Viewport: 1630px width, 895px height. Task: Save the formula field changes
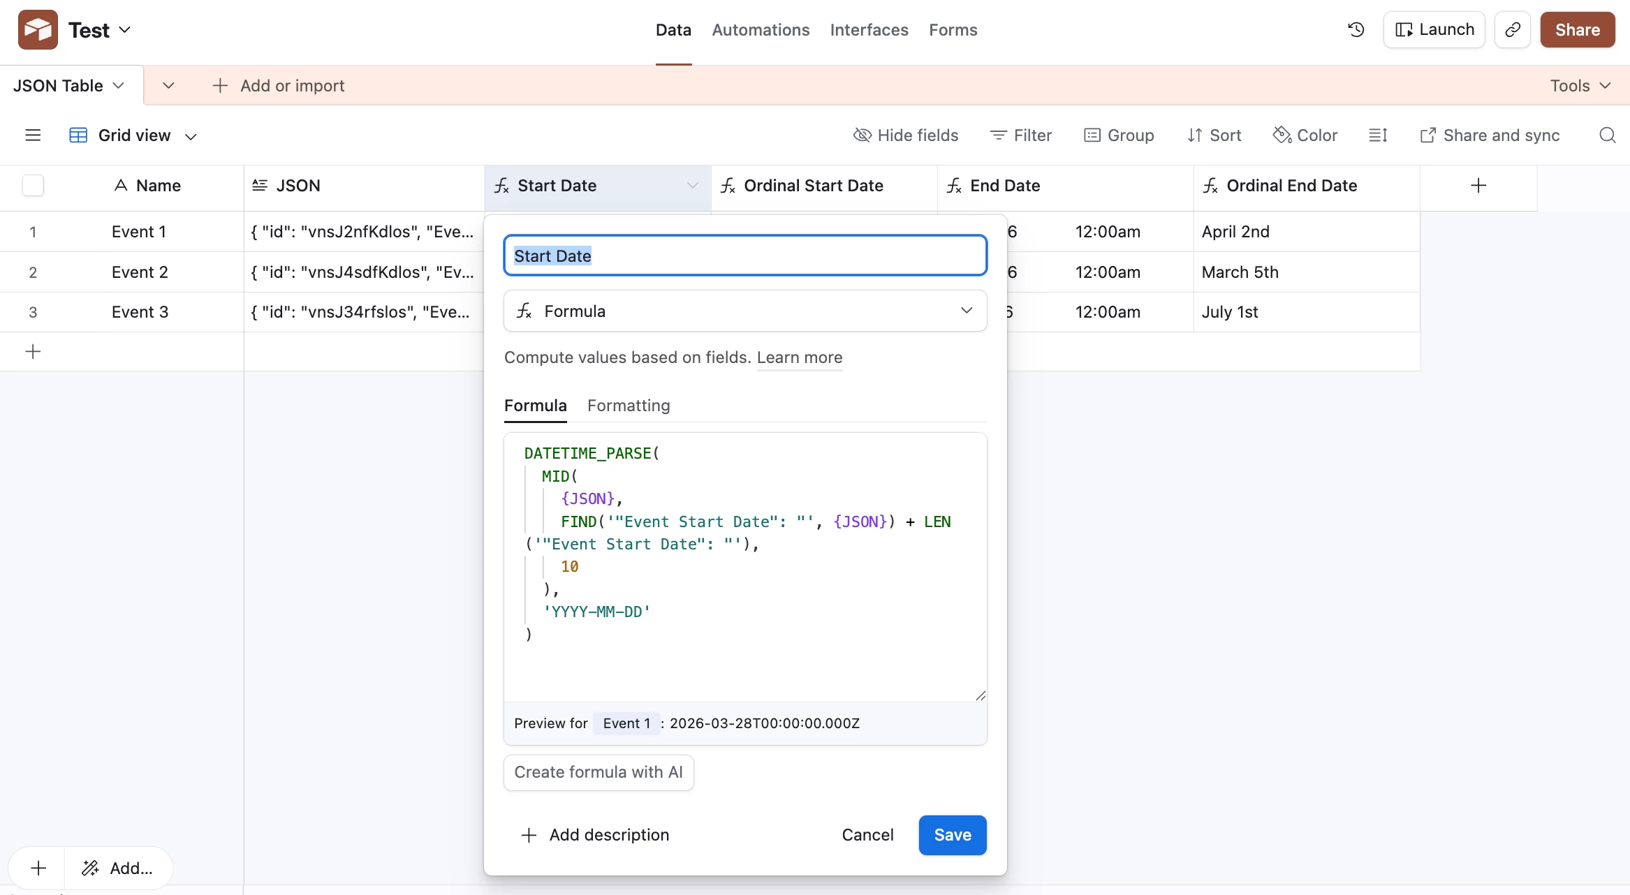point(952,835)
